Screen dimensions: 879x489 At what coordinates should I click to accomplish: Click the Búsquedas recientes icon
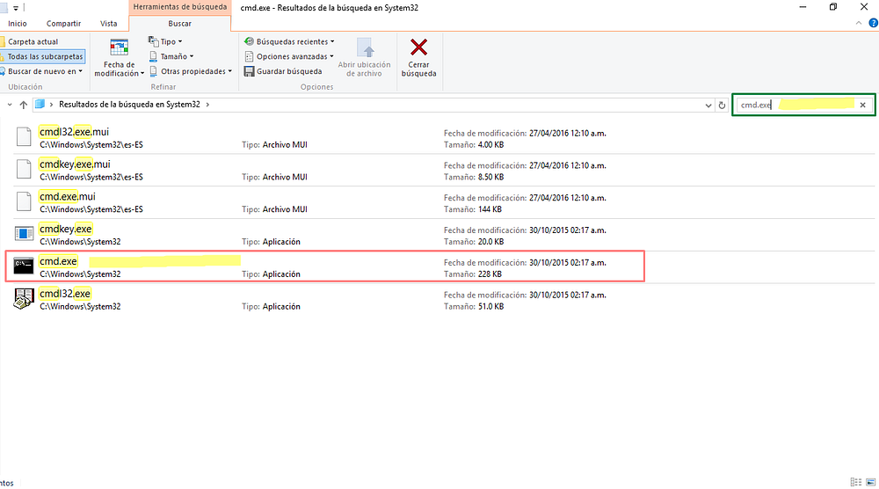tap(249, 41)
